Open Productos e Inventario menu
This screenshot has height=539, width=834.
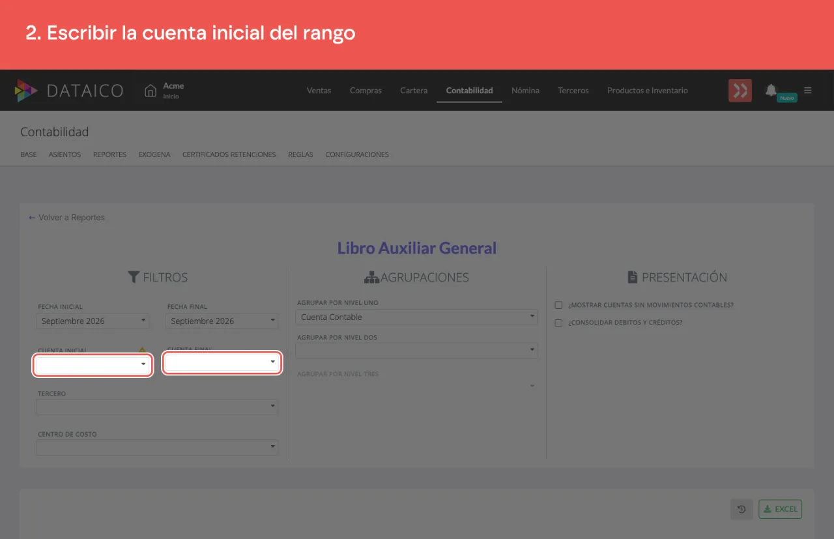(648, 91)
